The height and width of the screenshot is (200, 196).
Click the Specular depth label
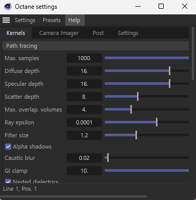24,84
